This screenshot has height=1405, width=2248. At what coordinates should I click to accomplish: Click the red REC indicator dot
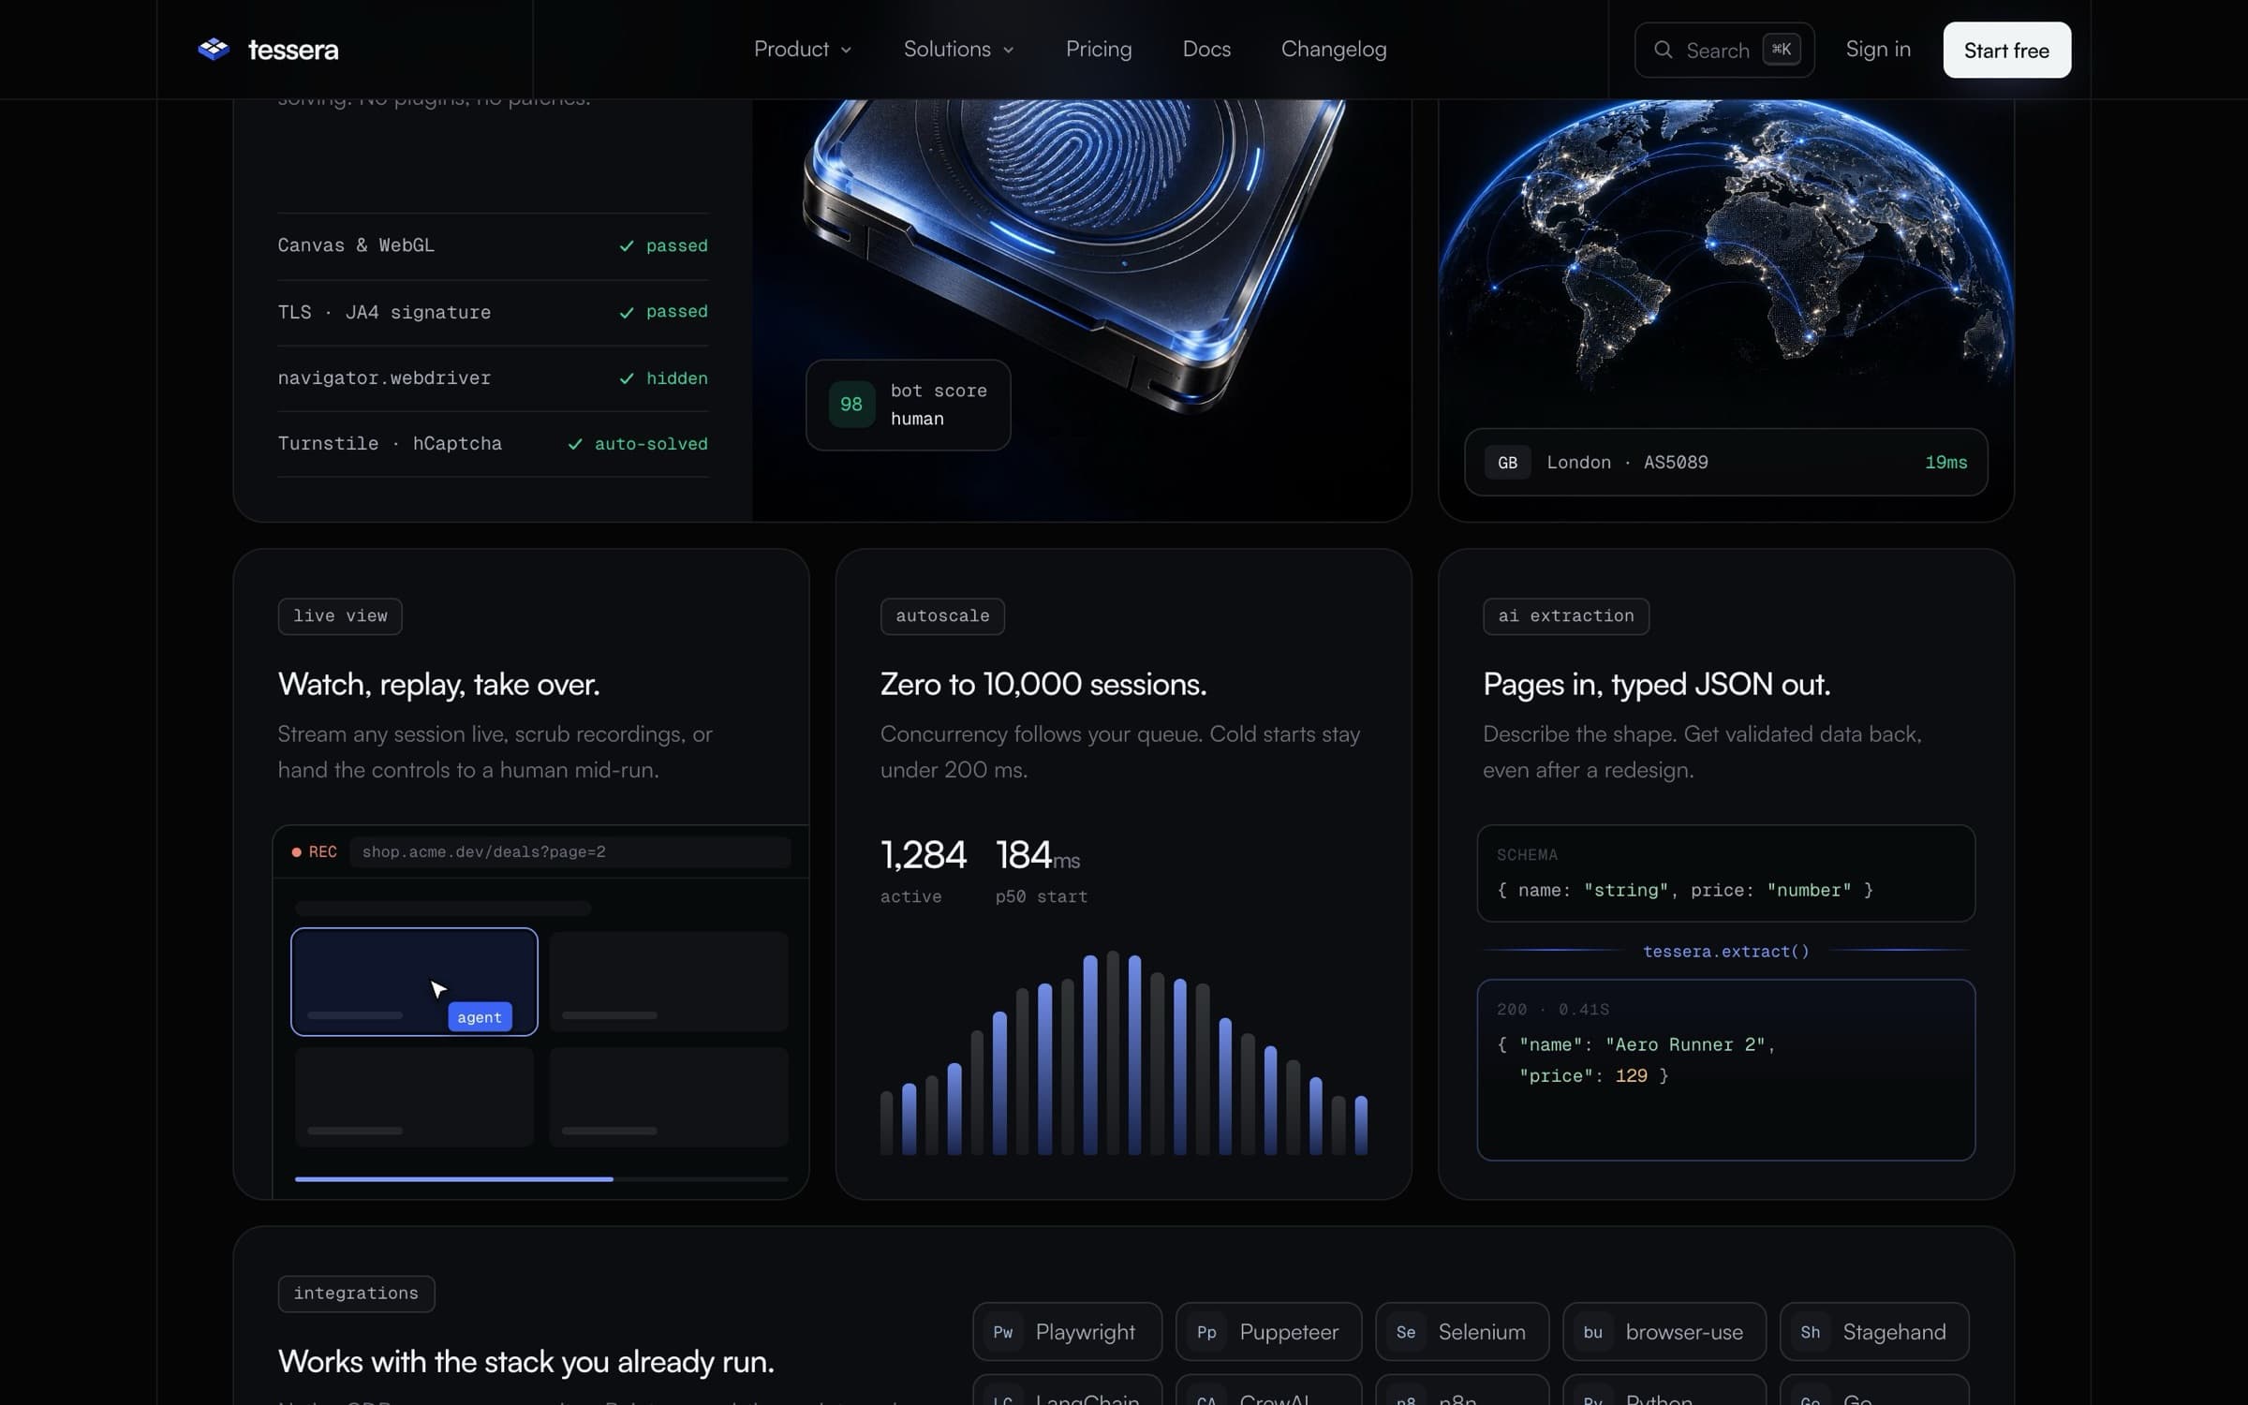(296, 852)
